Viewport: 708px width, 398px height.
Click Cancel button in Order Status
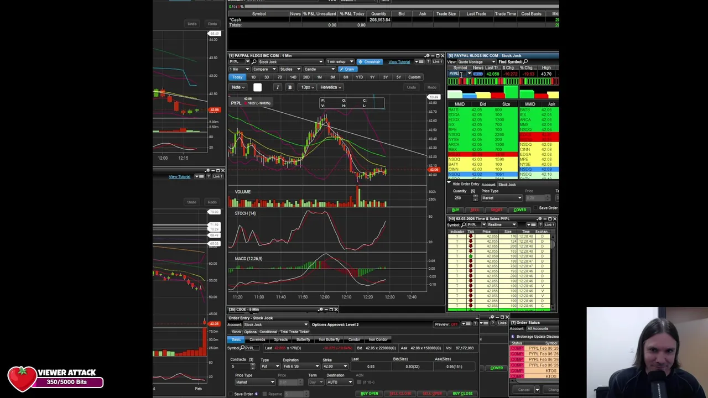[524, 390]
